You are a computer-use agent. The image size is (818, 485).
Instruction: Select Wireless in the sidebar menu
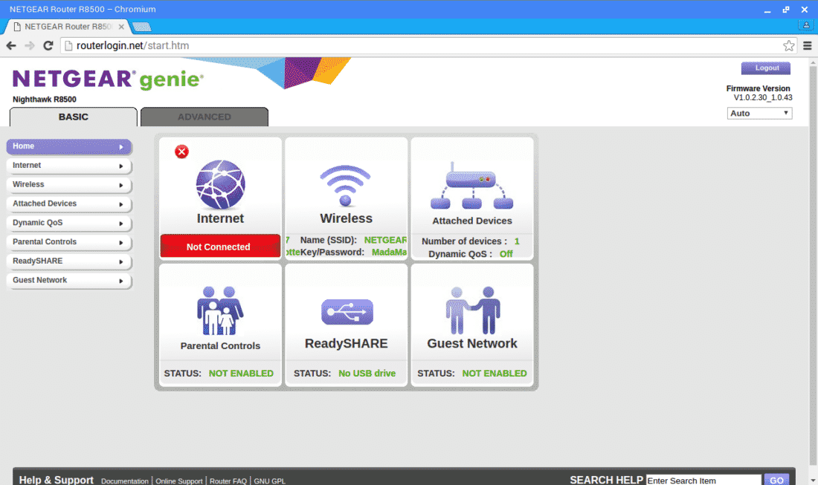[x=69, y=184]
